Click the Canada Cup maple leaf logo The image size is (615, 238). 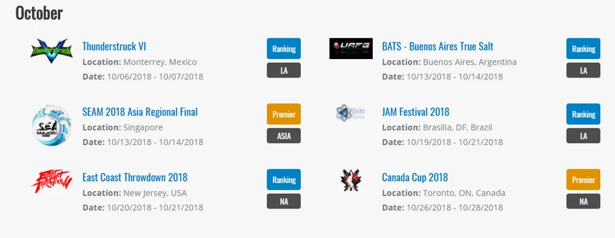click(x=351, y=180)
